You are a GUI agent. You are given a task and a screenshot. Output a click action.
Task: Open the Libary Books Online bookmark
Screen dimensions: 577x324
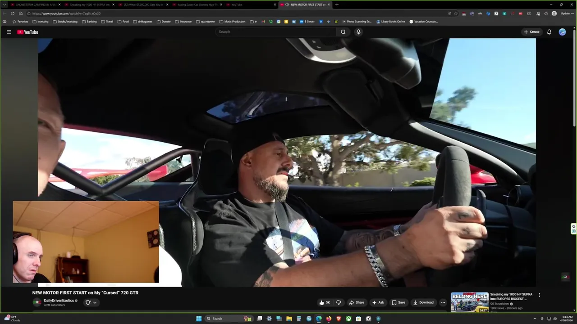click(x=390, y=22)
